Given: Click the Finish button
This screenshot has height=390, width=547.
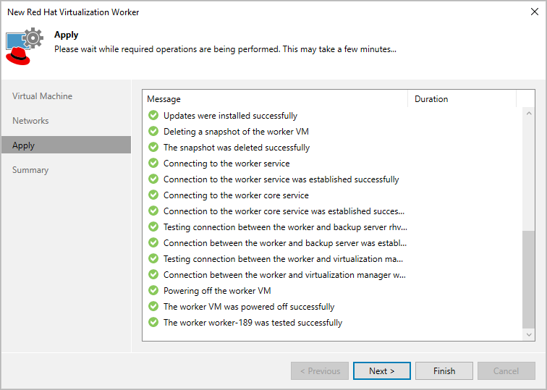Looking at the screenshot, I should [x=444, y=370].
